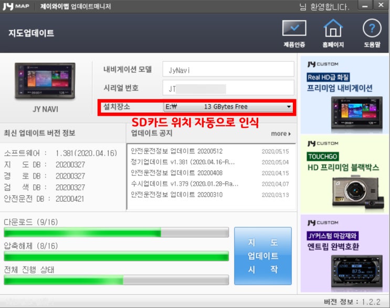This screenshot has height=308, width=390.
Task: Open more update notices
Action: [281, 134]
